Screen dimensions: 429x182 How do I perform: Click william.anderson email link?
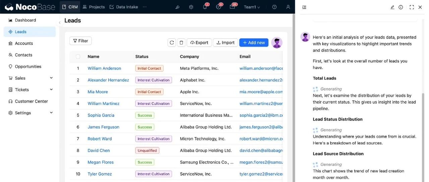coord(261,68)
